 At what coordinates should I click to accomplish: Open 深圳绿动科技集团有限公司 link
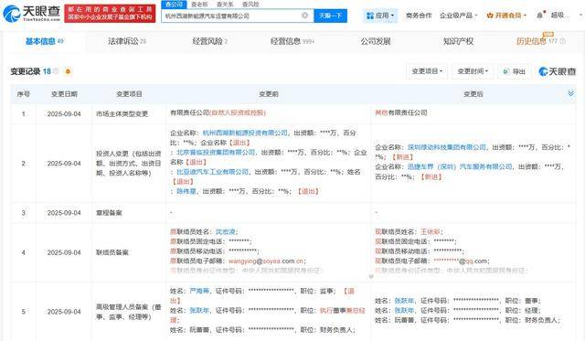click(x=447, y=147)
